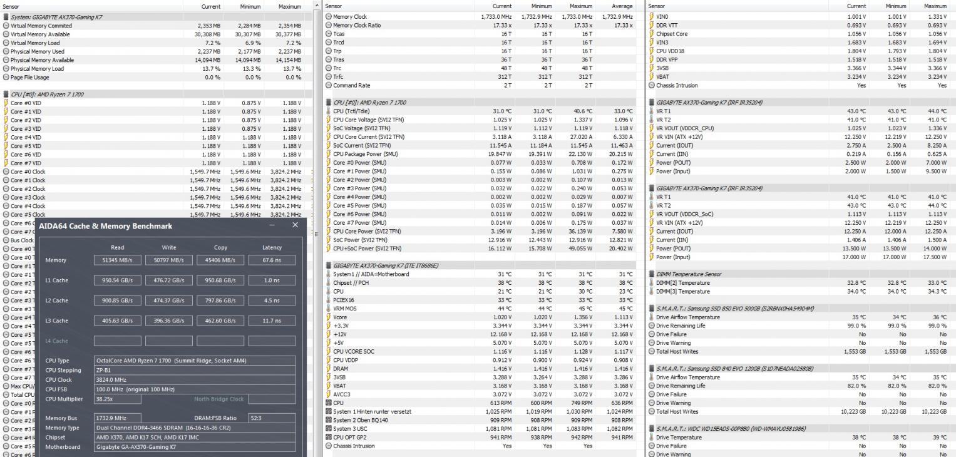956x457 pixels.
Task: Select the VR VOUT (VDDCR_CPU) row
Action: click(x=801, y=128)
